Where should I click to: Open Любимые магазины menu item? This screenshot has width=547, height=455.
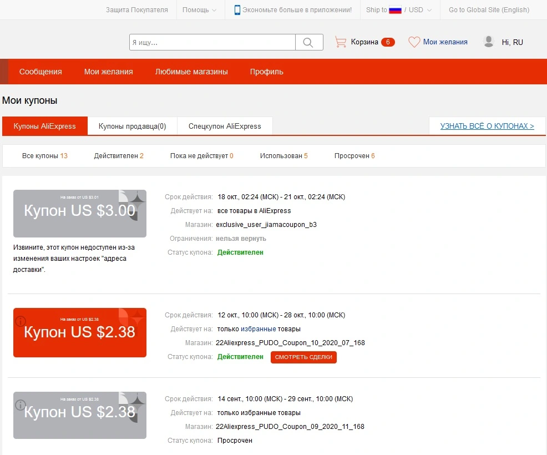point(191,72)
